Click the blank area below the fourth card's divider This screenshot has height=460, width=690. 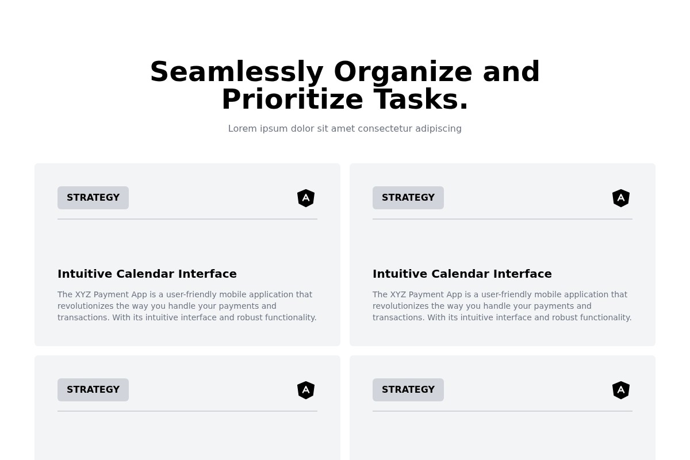click(503, 437)
